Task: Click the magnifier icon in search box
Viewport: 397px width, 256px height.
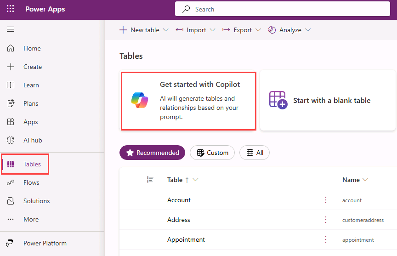Action: pos(186,9)
